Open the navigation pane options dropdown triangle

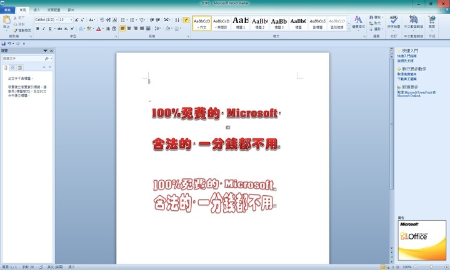pos(45,51)
